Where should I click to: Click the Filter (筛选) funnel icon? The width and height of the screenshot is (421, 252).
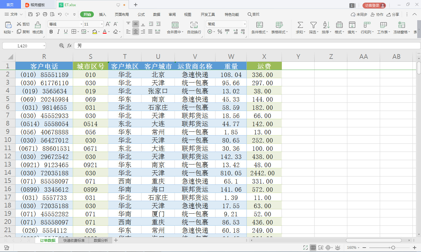[313, 25]
